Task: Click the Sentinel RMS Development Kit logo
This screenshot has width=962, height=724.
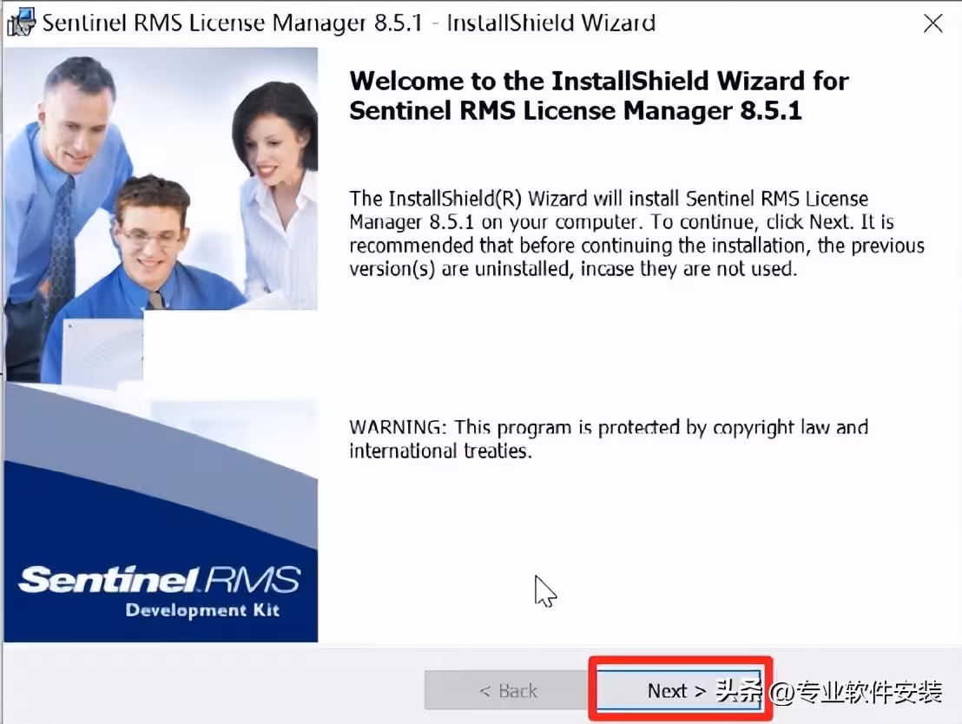Action: coord(160,591)
